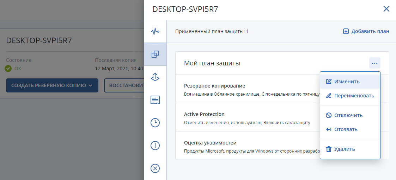396x180 pixels.
Task: Click the prohibition icon beside Отключить
Action: [329, 115]
